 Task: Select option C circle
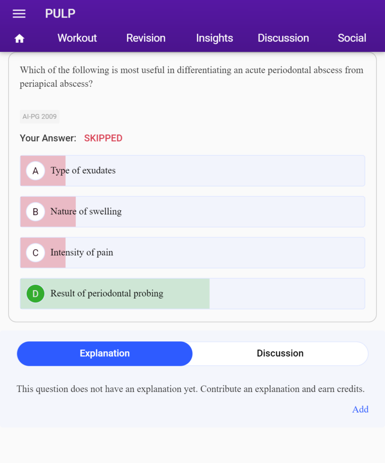(35, 253)
